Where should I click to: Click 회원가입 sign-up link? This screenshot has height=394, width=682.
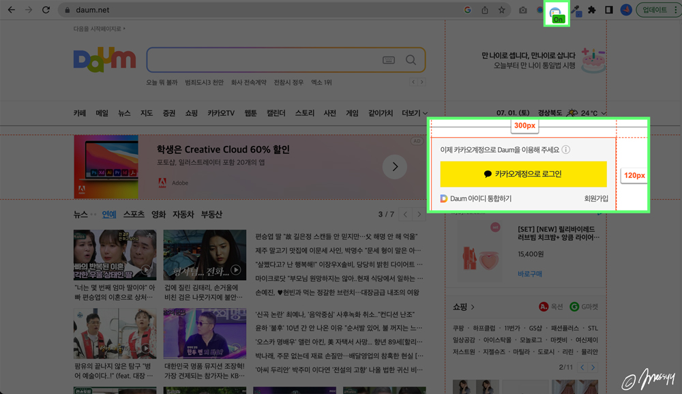[596, 198]
